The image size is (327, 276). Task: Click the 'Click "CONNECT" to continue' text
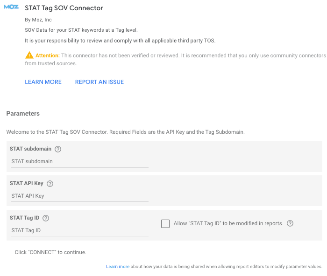pos(50,252)
